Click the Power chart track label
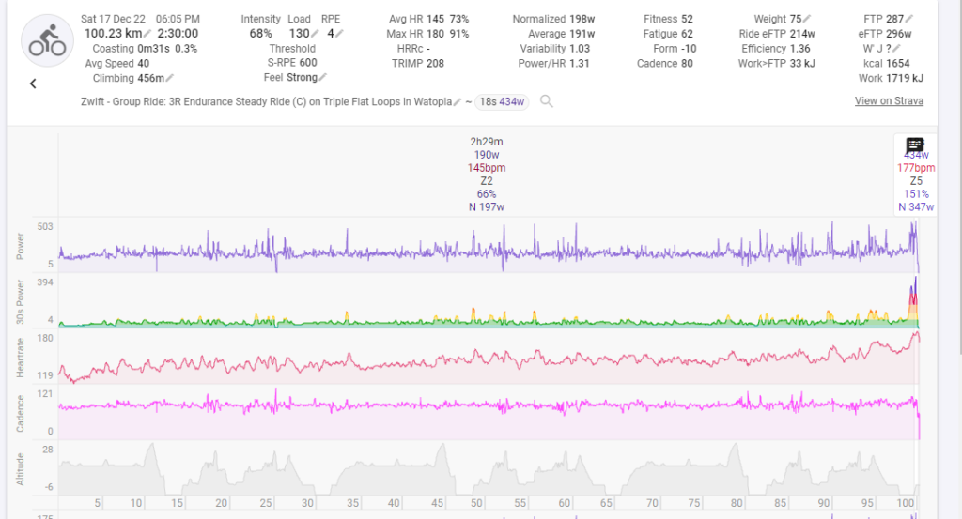The width and height of the screenshot is (962, 519). (20, 246)
